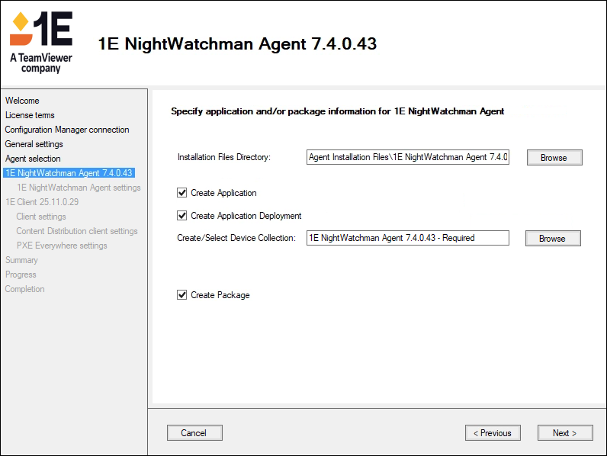The image size is (607, 456).
Task: Cancel the installation wizard
Action: (194, 433)
